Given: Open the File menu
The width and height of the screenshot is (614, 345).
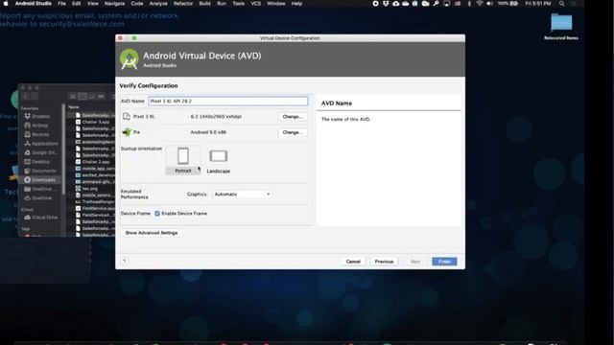Looking at the screenshot, I should coord(61,4).
